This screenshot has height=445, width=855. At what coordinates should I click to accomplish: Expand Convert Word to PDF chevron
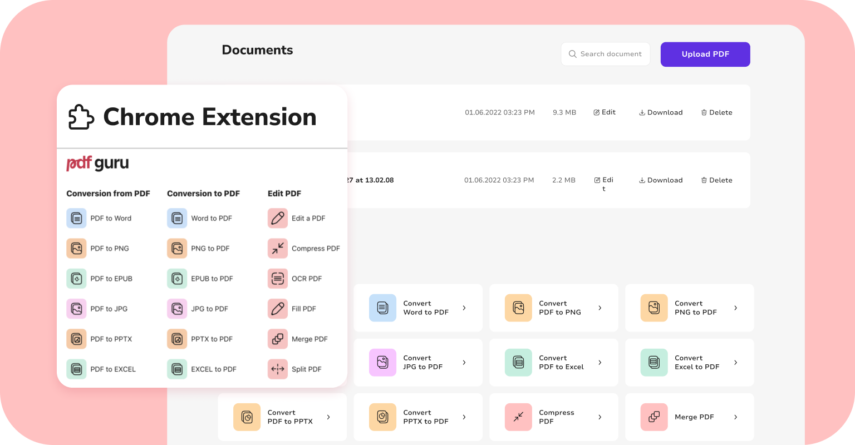(x=464, y=308)
